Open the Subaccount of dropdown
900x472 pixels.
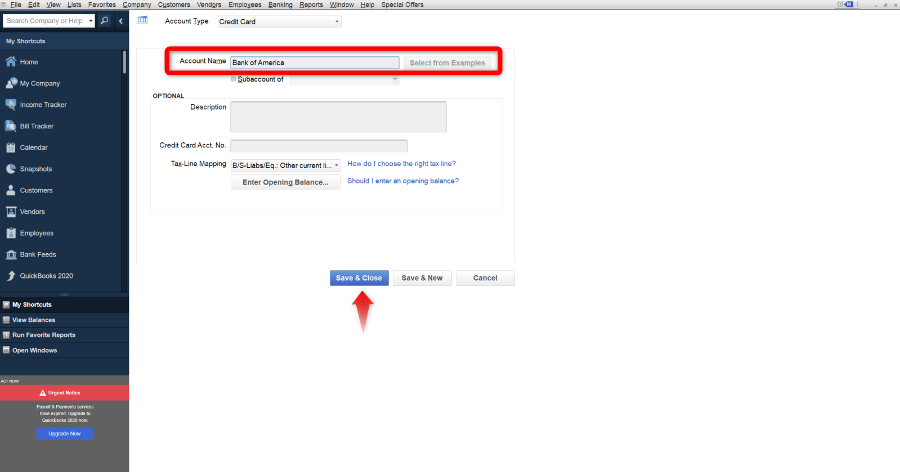click(344, 79)
